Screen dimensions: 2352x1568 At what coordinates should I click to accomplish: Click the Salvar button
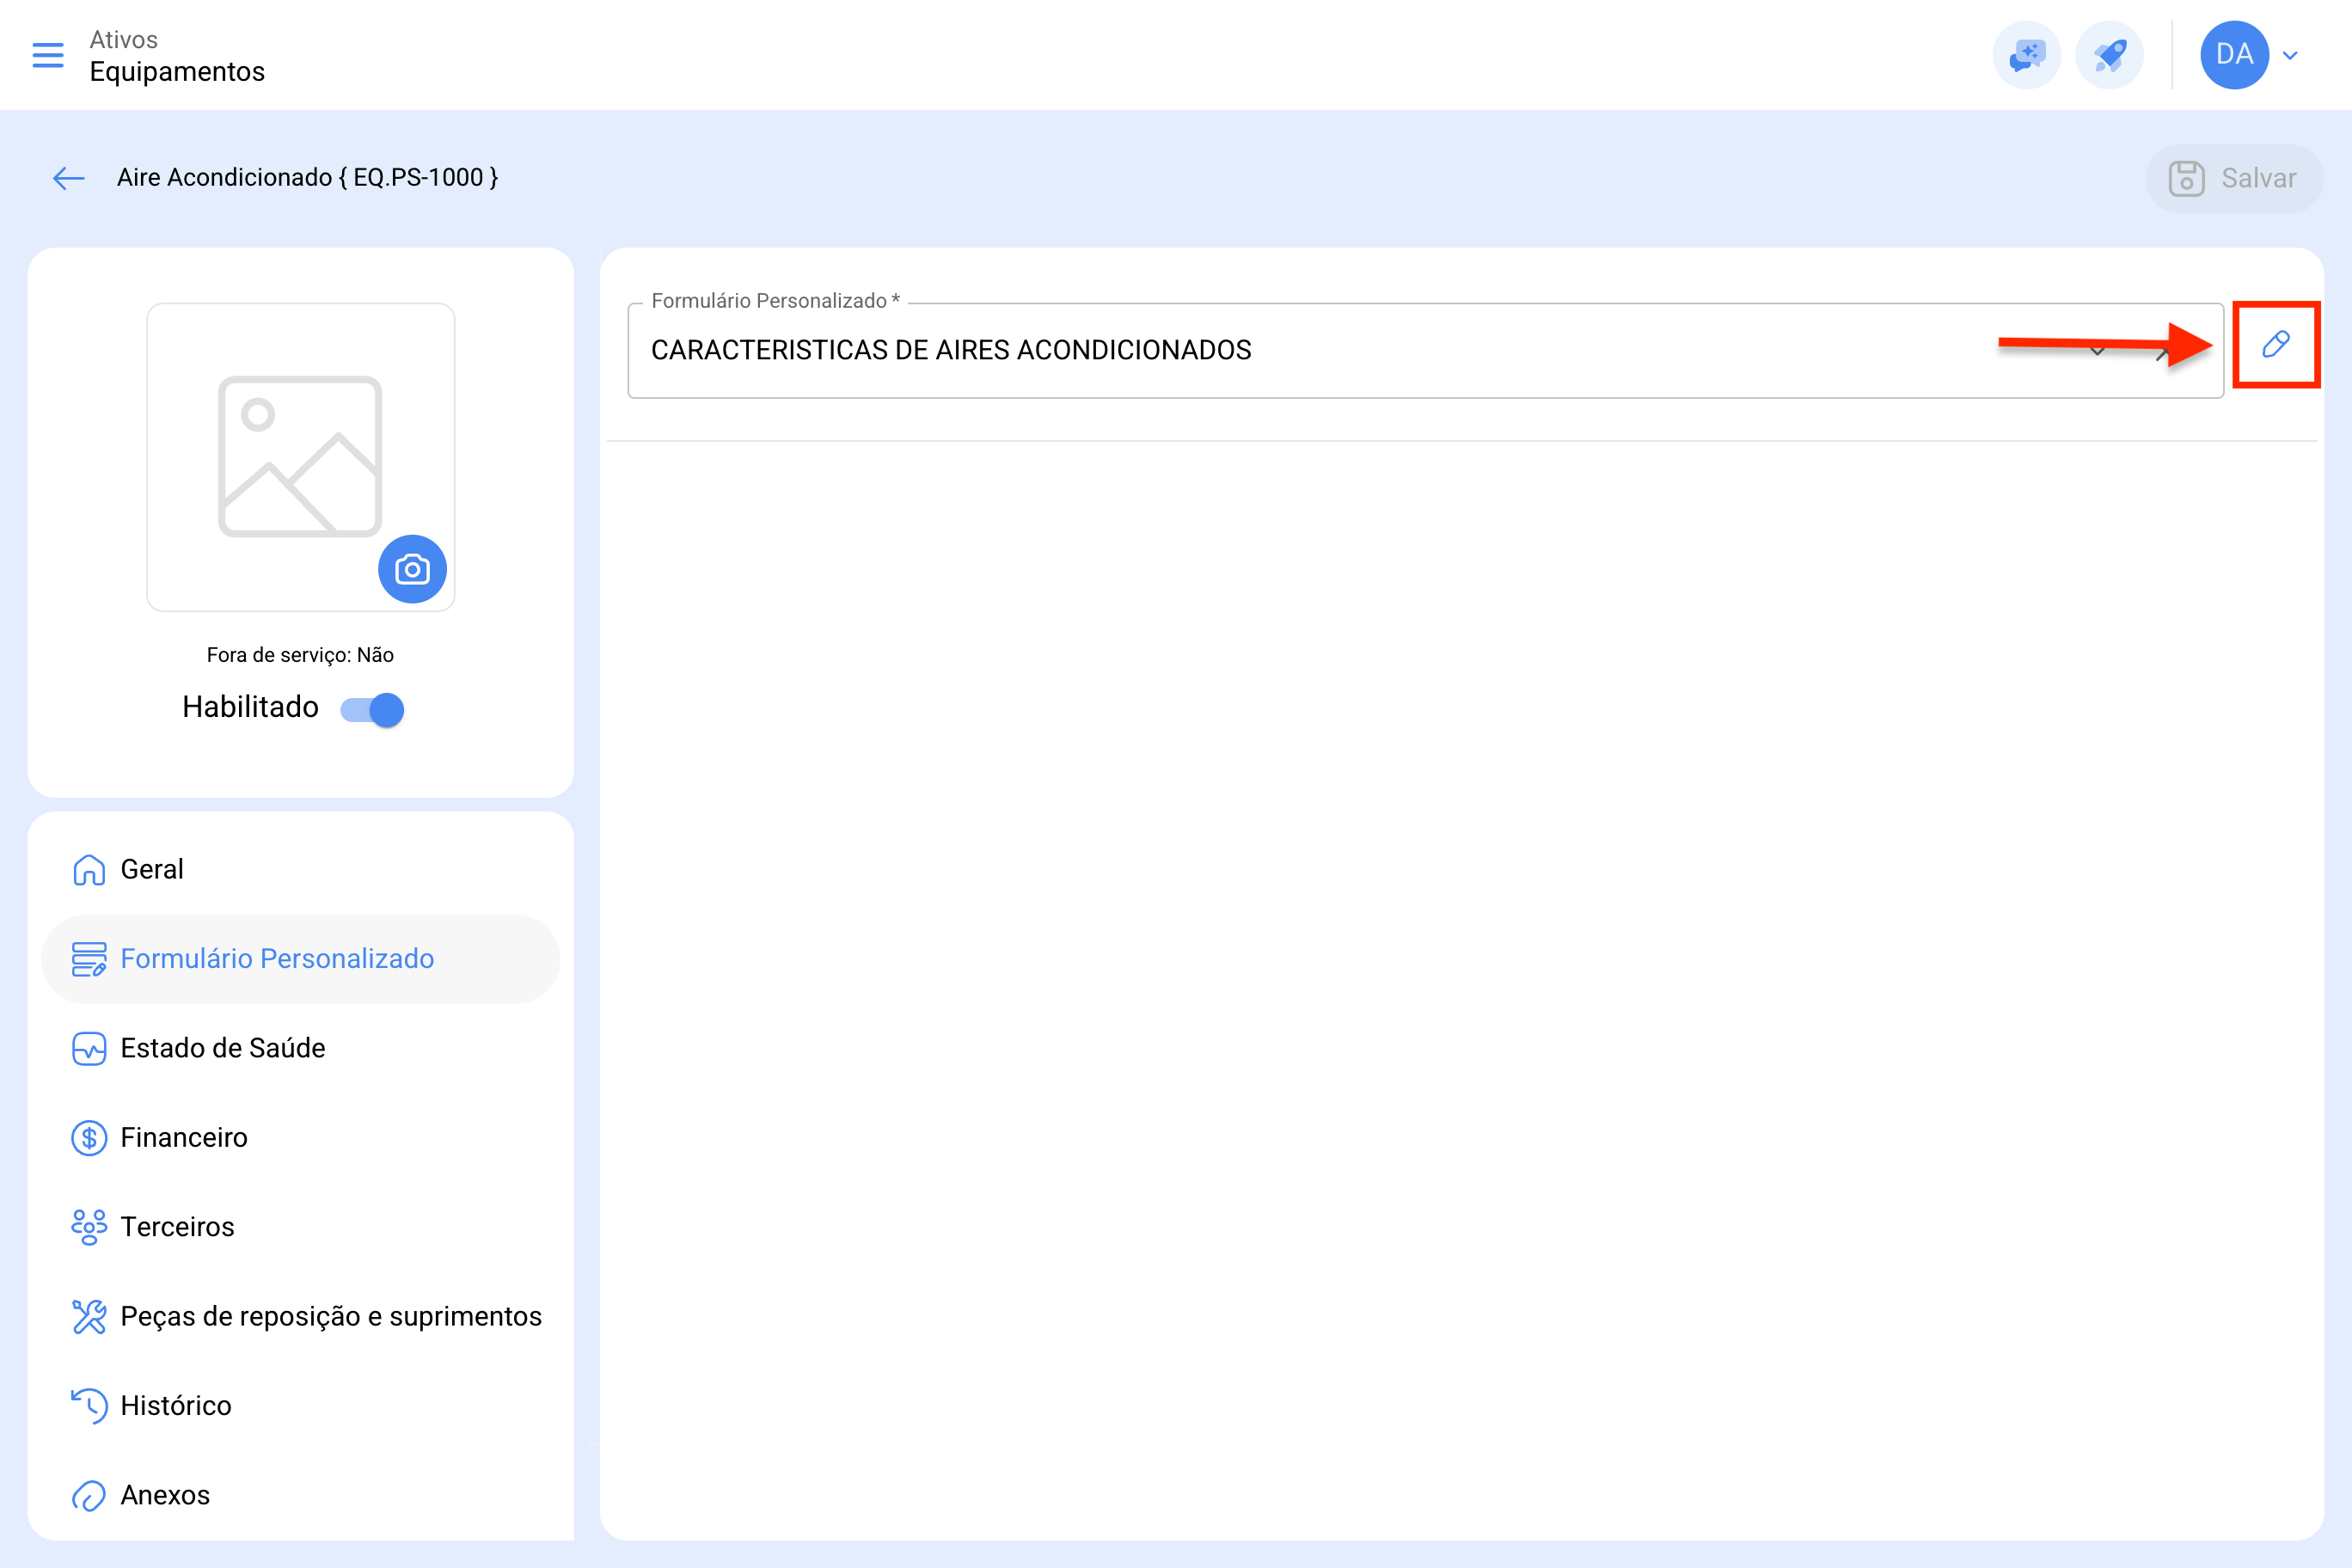pos(2234,178)
